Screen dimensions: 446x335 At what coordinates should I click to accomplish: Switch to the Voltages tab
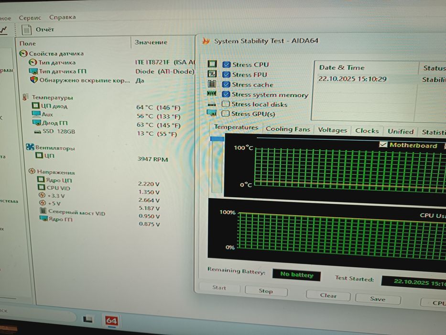coord(333,130)
